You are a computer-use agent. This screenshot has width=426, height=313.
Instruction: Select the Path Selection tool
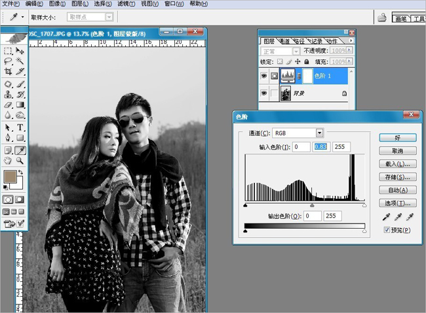8,127
